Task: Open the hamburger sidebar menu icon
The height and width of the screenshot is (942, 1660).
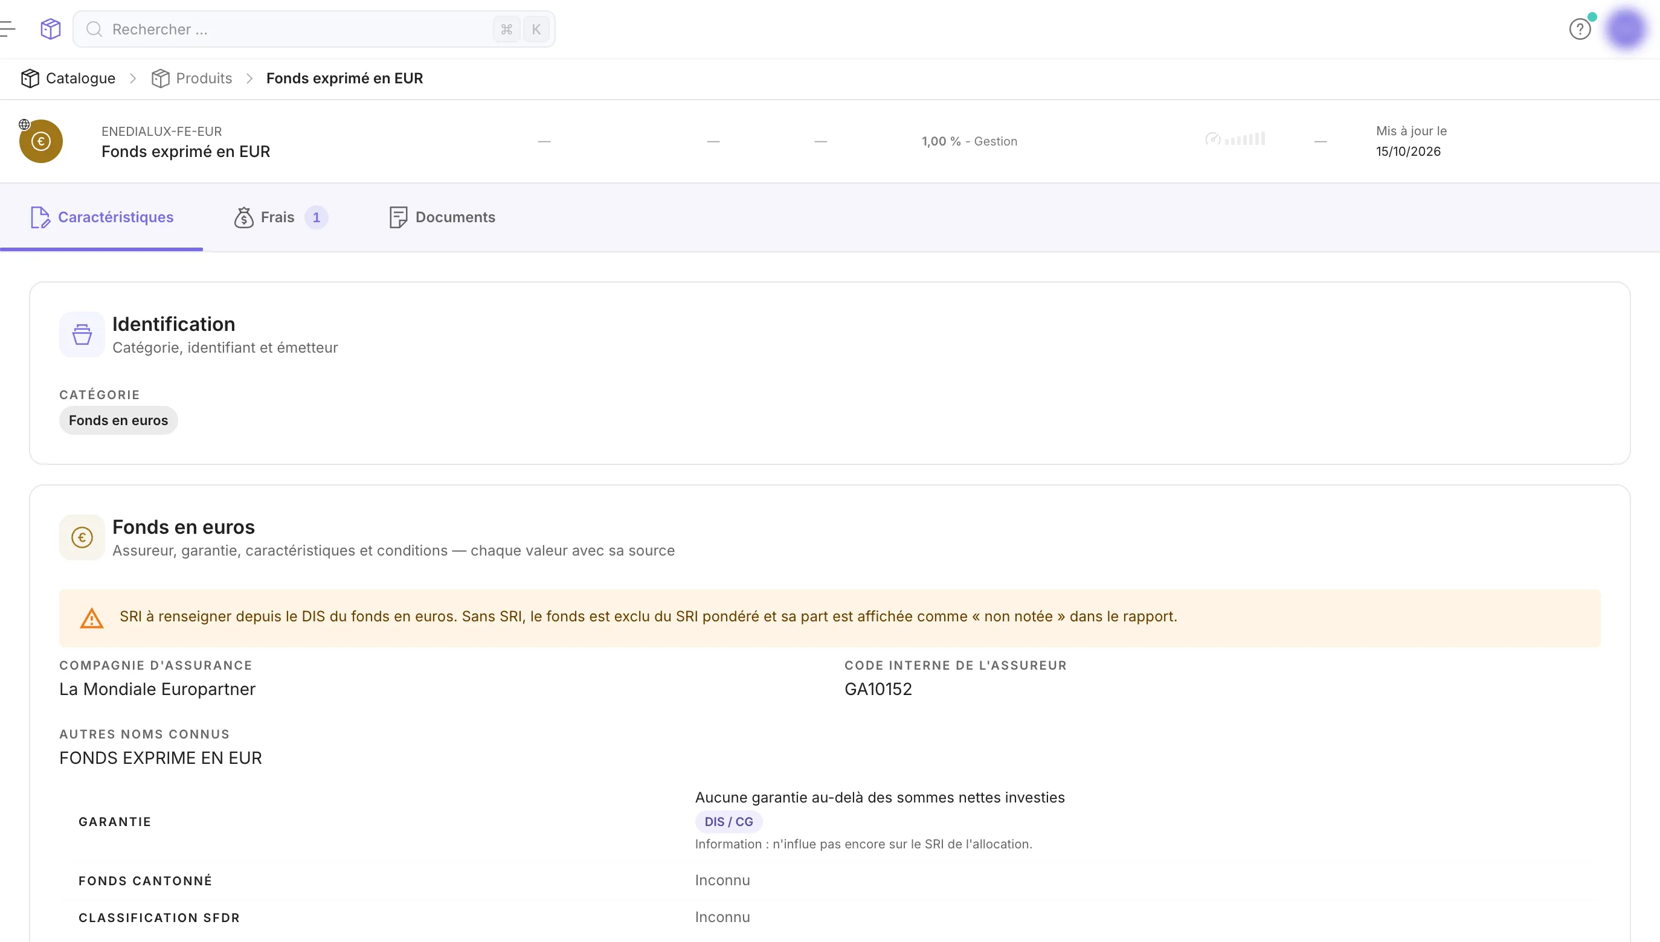Action: coord(7,29)
